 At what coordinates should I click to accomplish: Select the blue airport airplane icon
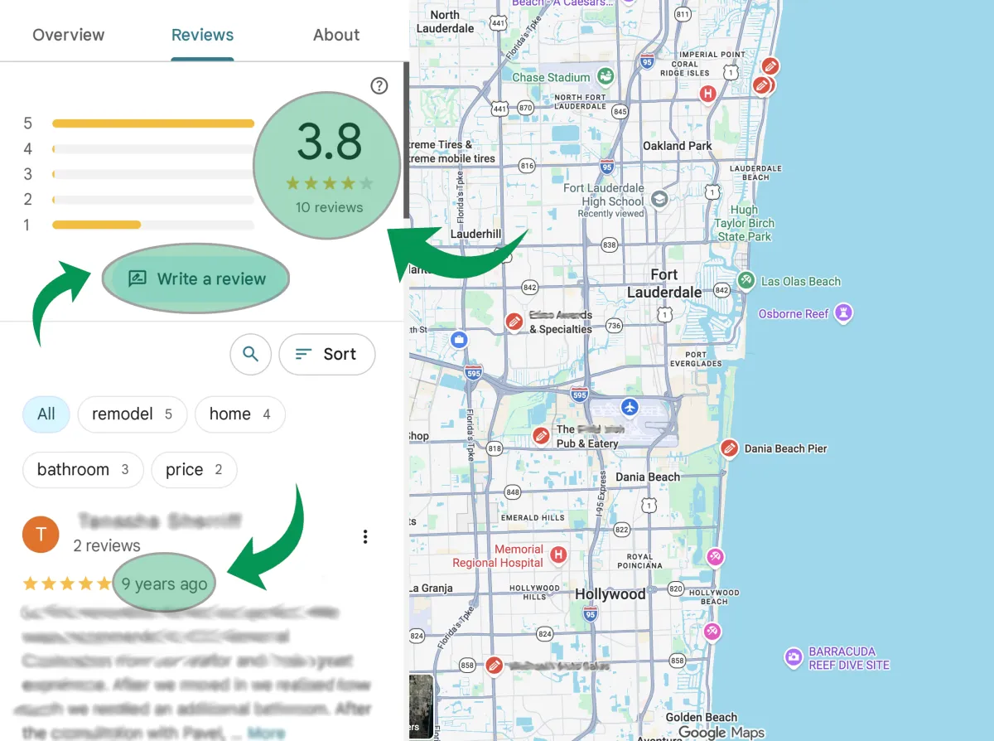(x=631, y=407)
